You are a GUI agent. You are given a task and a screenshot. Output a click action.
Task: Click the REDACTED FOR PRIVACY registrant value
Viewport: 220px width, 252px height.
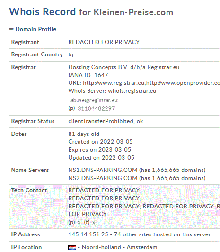104,42
